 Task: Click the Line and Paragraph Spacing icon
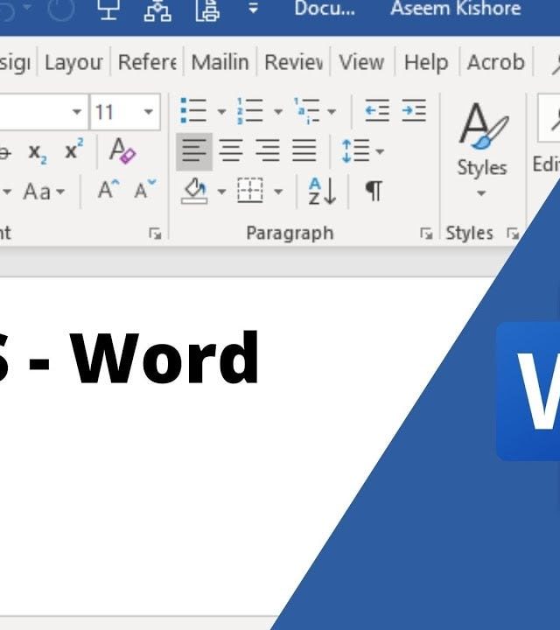pos(355,151)
